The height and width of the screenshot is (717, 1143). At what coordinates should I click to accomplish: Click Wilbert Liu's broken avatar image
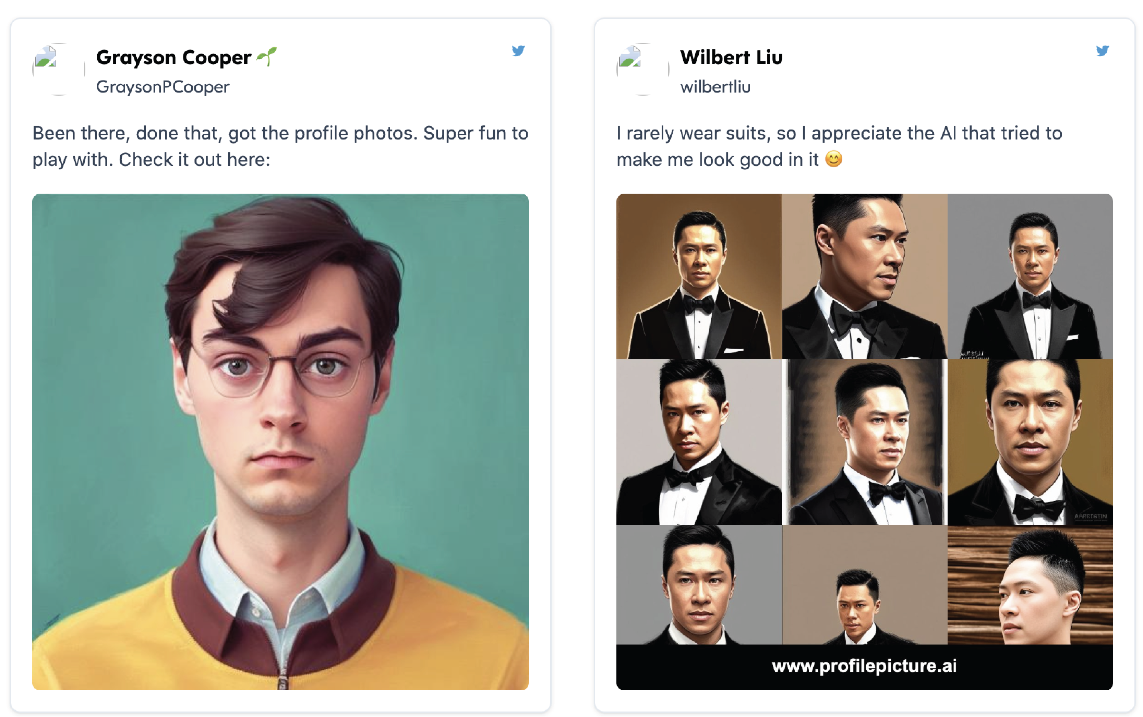click(x=643, y=69)
